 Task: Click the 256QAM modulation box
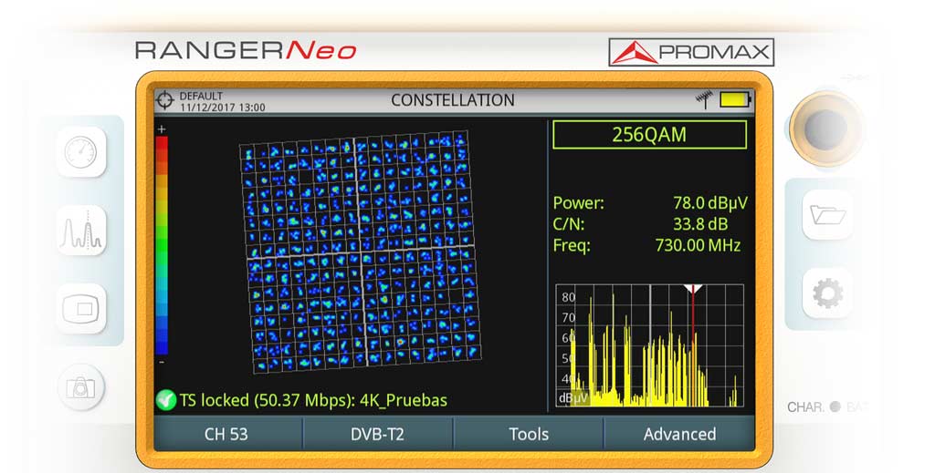[x=649, y=135]
